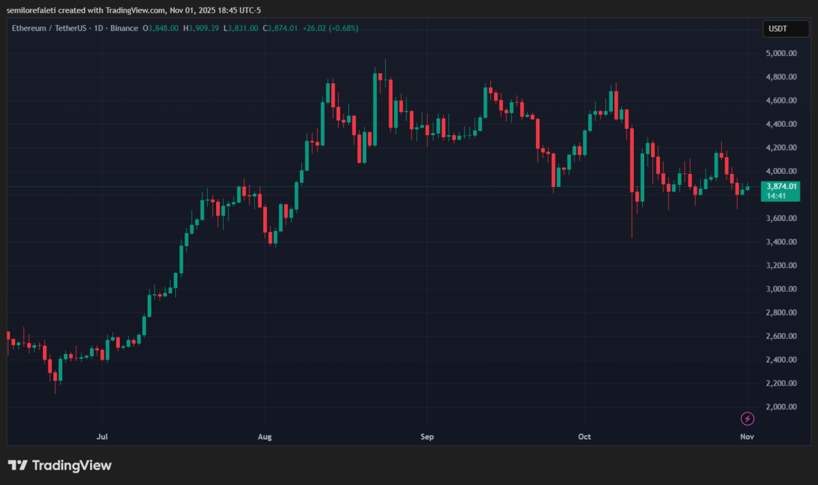Open the USDT currency selector dropdown

pyautogui.click(x=785, y=29)
